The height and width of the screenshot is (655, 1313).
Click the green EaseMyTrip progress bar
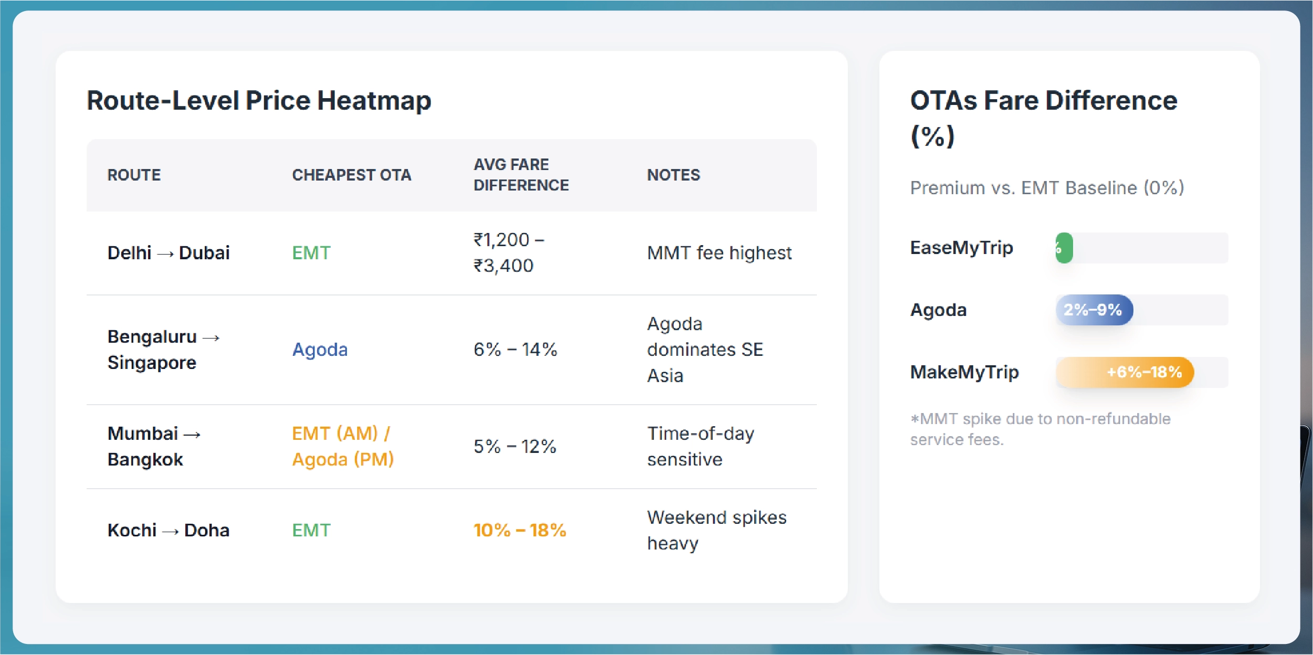[x=1064, y=248]
